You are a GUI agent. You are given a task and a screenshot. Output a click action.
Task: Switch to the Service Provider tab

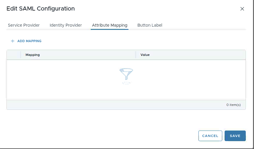tap(24, 25)
